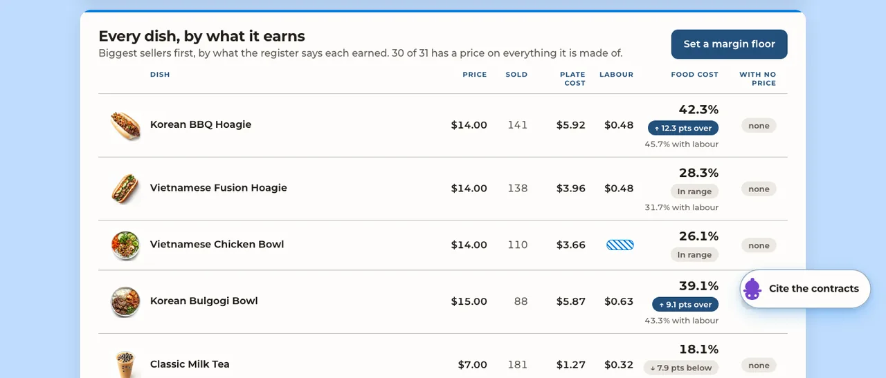The height and width of the screenshot is (378, 886).
Task: Click the 18.1% food cost value
Action: (698, 349)
